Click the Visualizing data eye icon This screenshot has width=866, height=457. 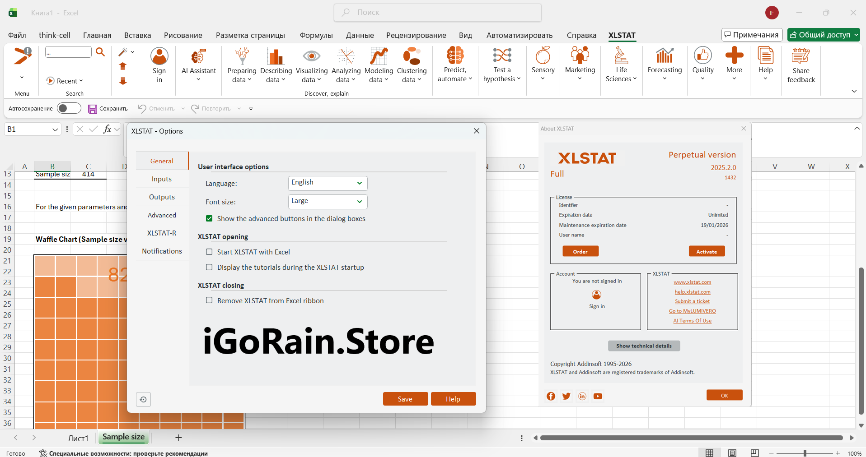(311, 56)
